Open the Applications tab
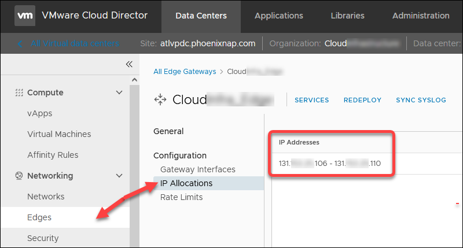This screenshot has width=463, height=248. point(279,16)
